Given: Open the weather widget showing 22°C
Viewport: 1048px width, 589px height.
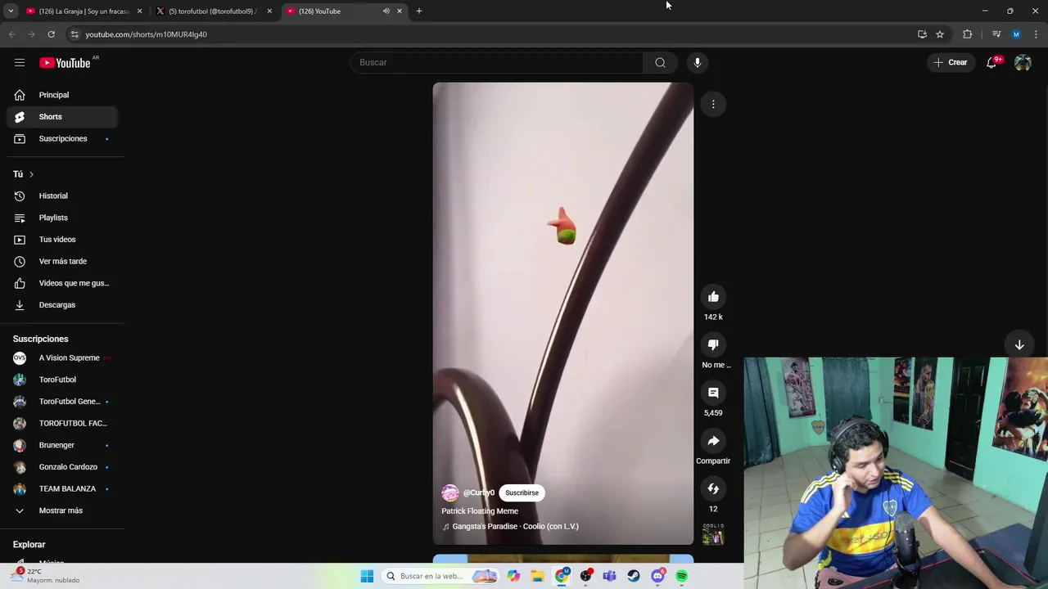Looking at the screenshot, I should click(47, 576).
